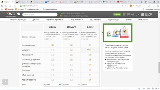The image size is (160, 90).
Task: Click the Kwork logo
Action: click(x=13, y=14)
